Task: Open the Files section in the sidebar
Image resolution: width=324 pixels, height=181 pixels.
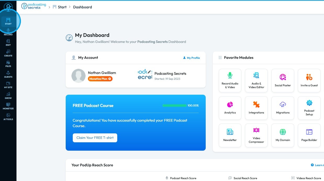Action: coord(8,64)
